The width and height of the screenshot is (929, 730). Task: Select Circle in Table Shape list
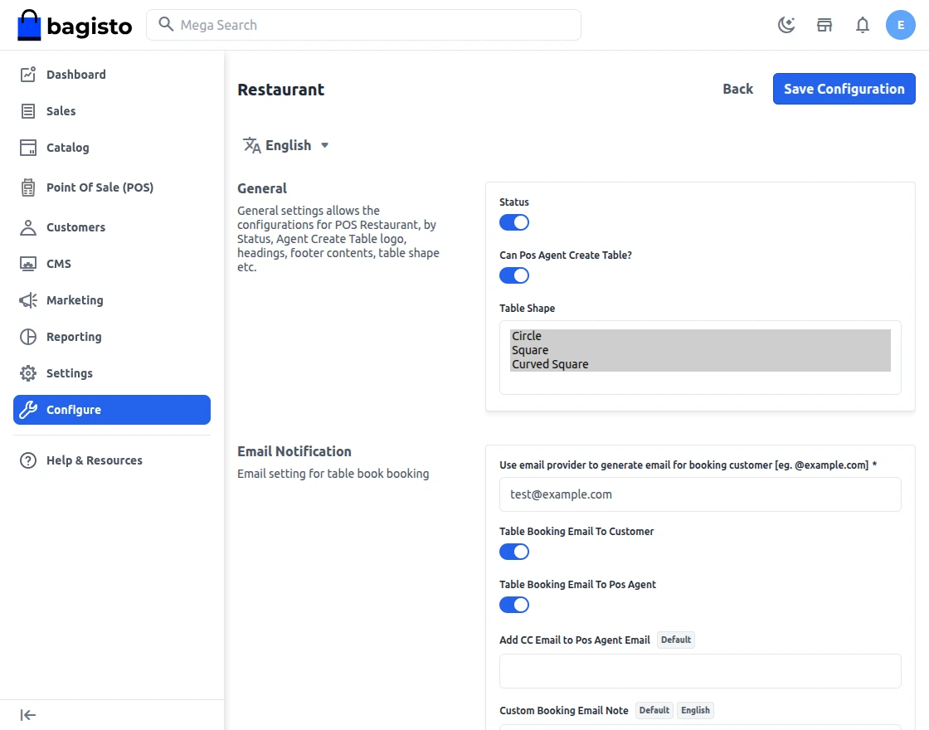tap(700, 336)
